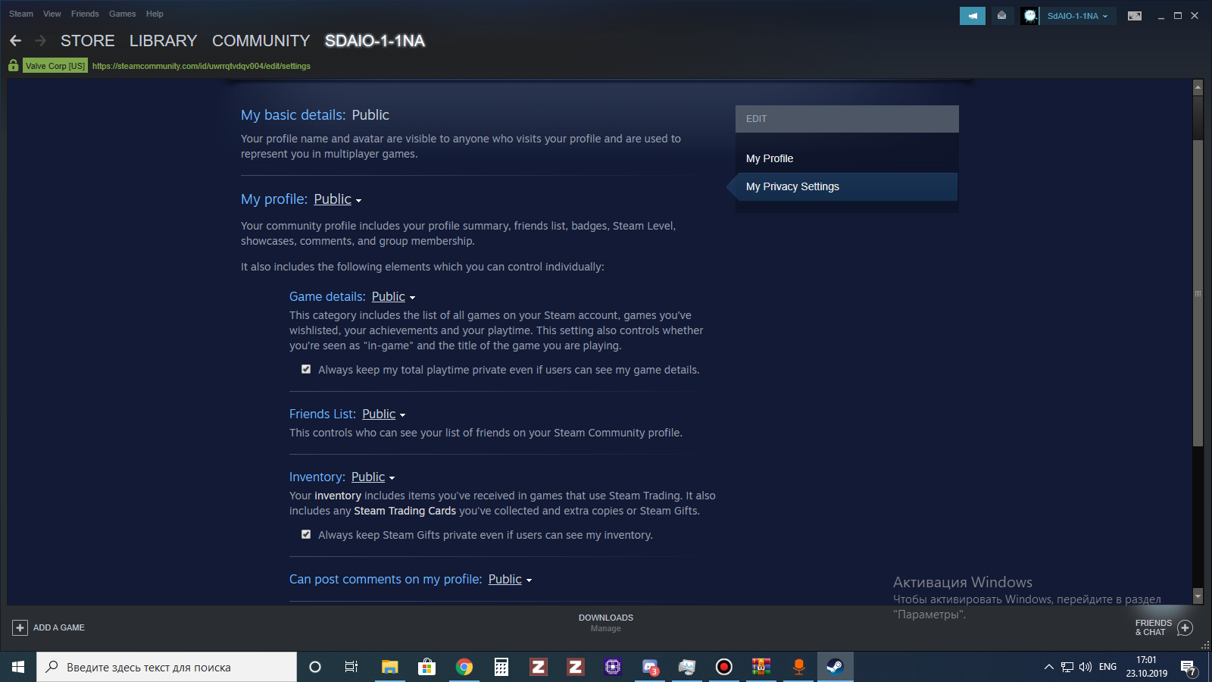Screen dimensions: 1212x682
Task: Click the profile avatar thumbnail
Action: pos(1029,16)
